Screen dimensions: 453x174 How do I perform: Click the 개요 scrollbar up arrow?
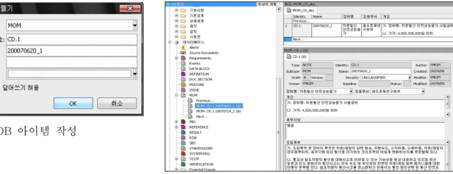point(448,98)
